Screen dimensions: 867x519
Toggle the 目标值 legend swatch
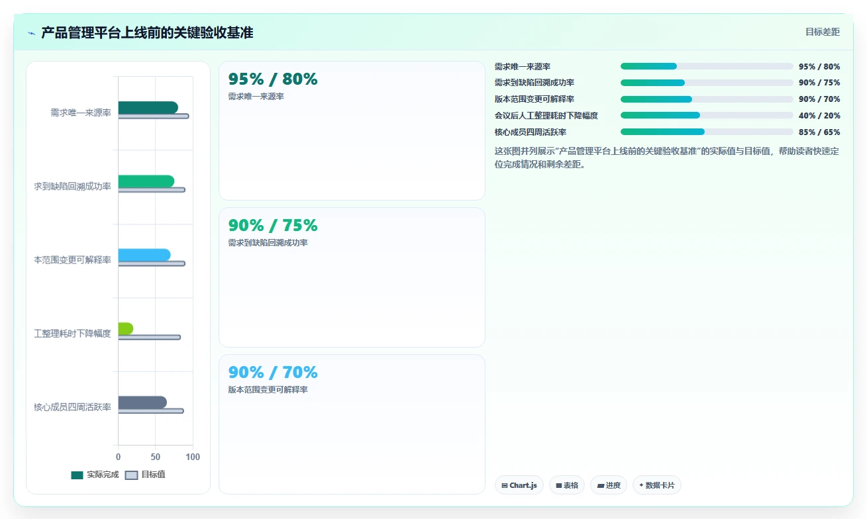[x=132, y=475]
